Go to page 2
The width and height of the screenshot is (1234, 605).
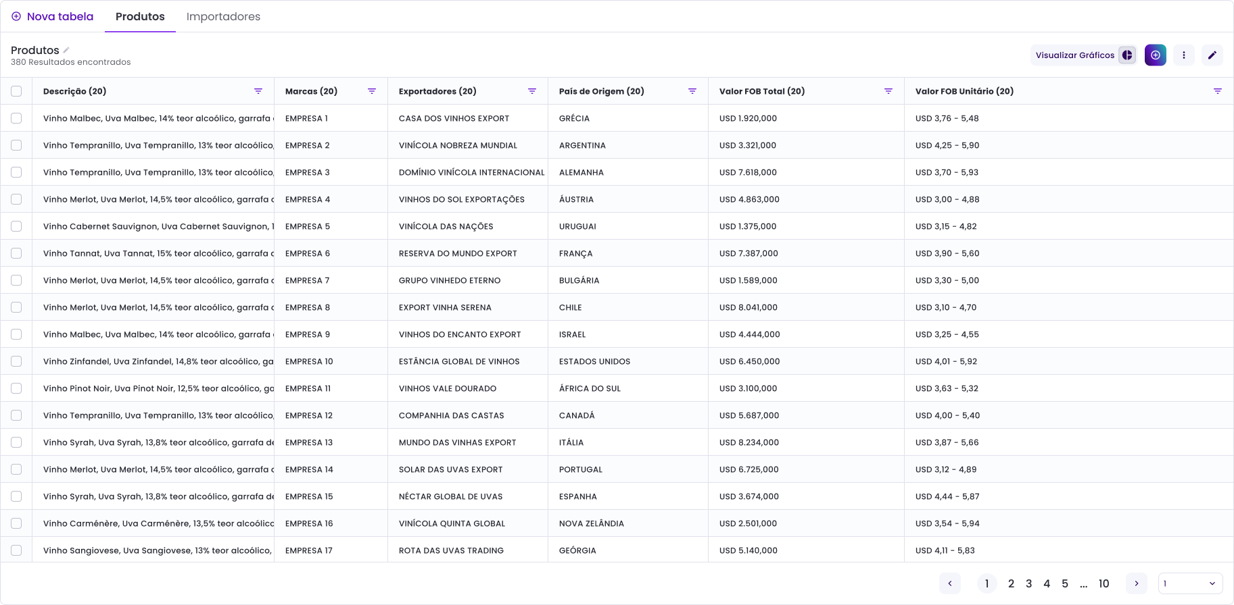coord(1011,583)
